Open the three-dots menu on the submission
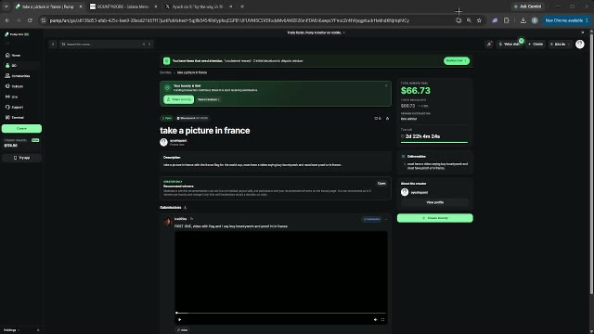 (386, 219)
